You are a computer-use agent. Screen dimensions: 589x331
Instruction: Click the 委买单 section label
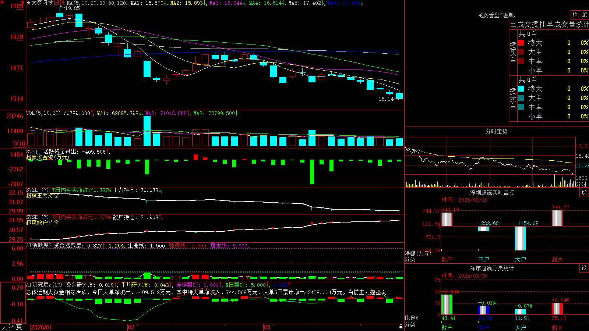(x=513, y=52)
